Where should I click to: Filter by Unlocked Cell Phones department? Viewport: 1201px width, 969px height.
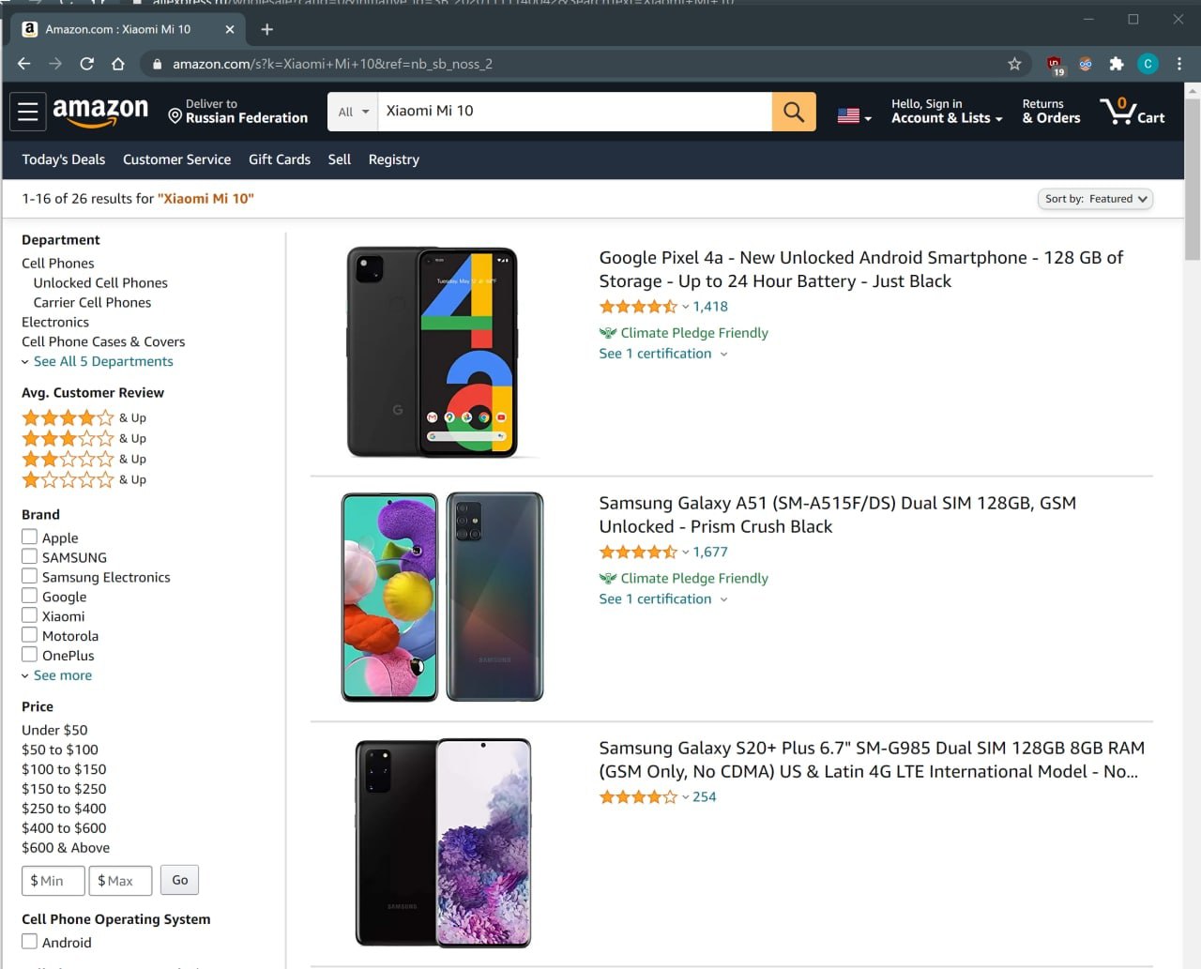coord(100,282)
